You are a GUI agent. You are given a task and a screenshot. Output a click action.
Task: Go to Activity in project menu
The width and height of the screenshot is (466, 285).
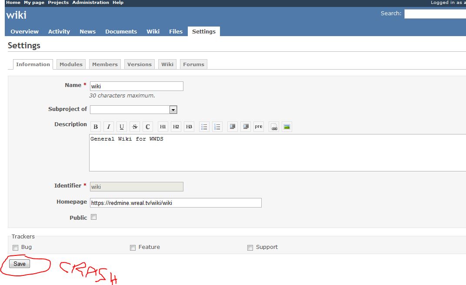(59, 31)
